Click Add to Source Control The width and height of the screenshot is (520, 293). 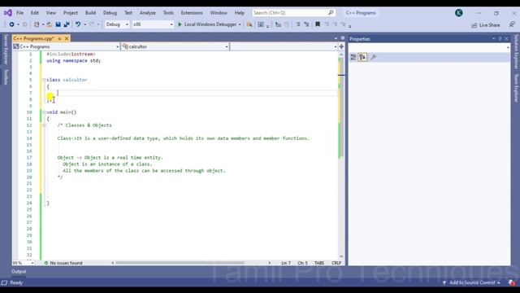pos(471,282)
